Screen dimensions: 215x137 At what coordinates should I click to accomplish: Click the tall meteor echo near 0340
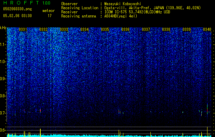coord(207,110)
